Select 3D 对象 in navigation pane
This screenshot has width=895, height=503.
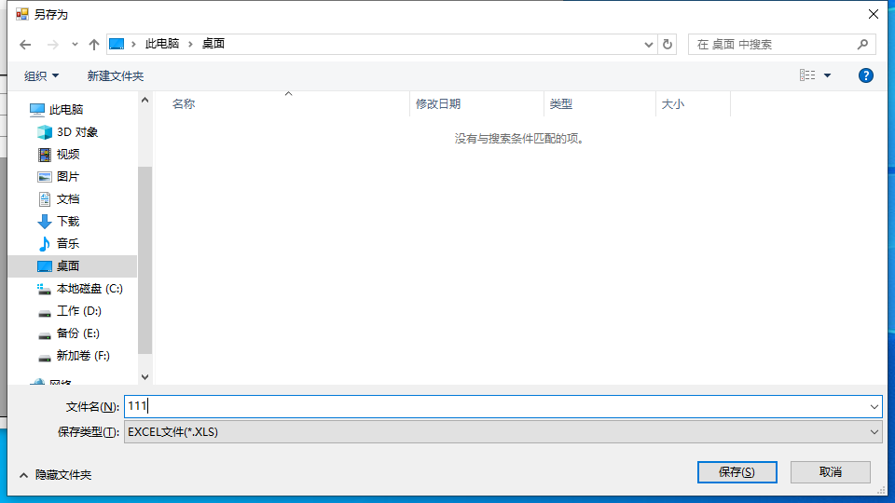76,132
